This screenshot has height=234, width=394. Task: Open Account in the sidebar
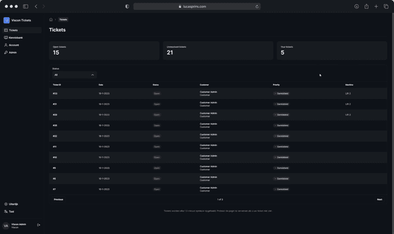tap(22, 45)
